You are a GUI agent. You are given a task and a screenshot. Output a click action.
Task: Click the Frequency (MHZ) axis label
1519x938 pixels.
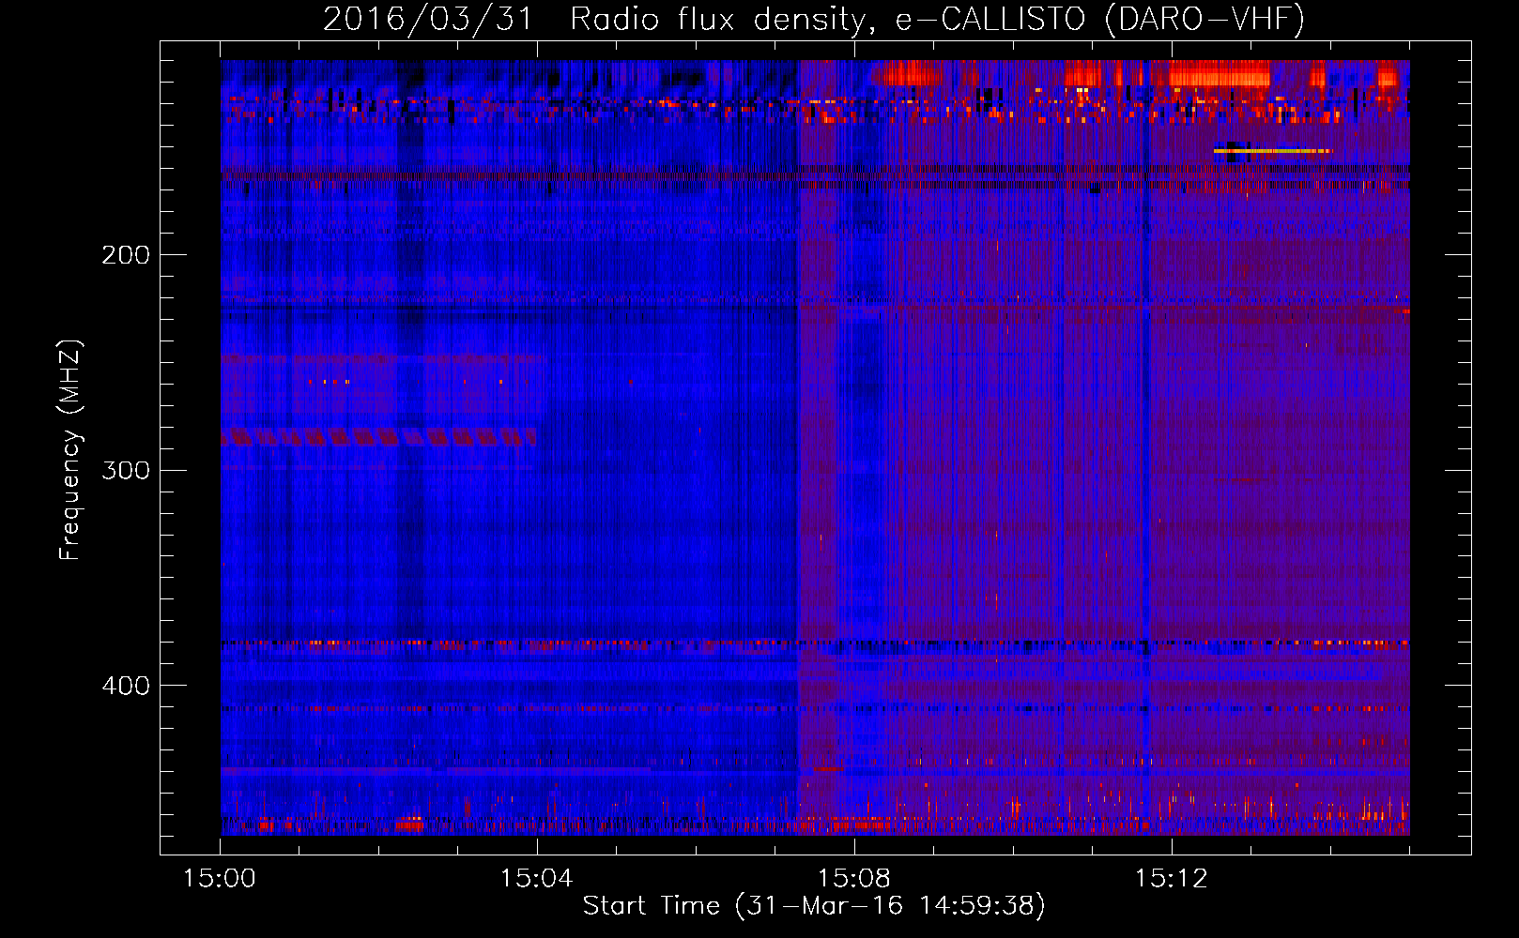pos(70,450)
